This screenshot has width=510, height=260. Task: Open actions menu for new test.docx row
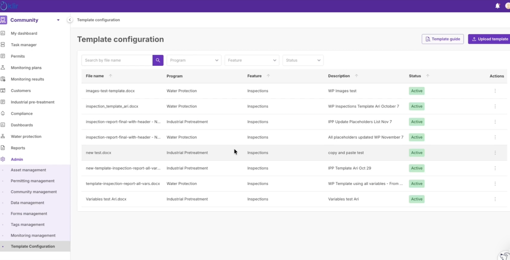[495, 153]
